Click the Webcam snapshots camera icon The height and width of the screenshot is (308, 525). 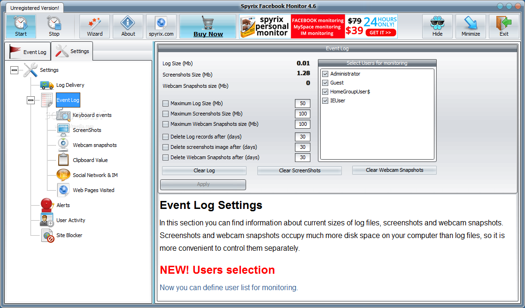point(63,145)
